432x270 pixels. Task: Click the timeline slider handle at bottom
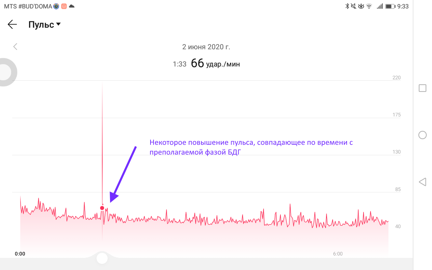click(x=102, y=259)
